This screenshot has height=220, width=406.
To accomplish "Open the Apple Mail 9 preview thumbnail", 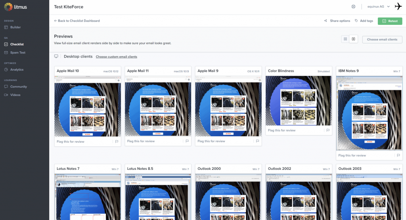I will (228, 106).
